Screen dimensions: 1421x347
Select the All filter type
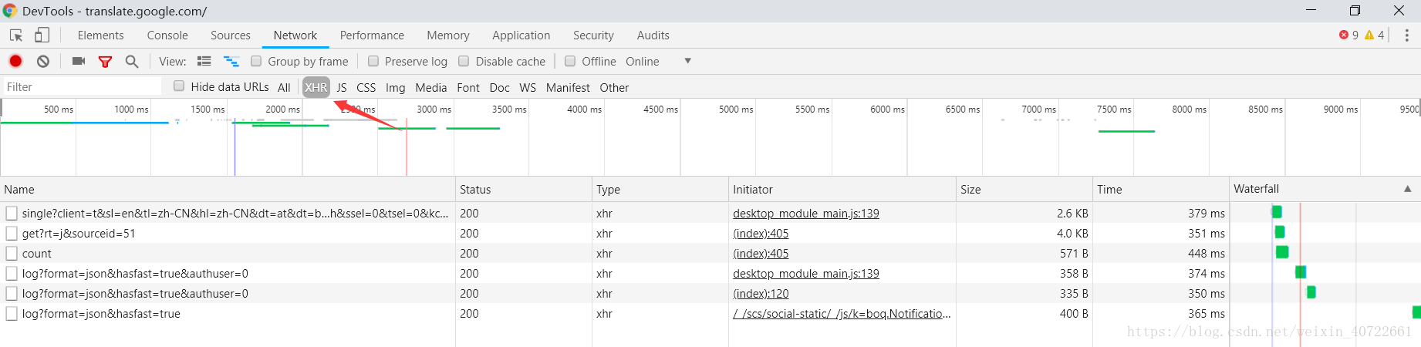click(x=284, y=88)
